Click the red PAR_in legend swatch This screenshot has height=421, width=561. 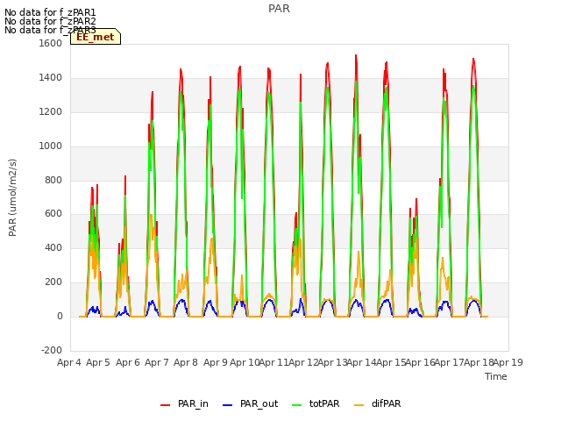click(x=166, y=405)
